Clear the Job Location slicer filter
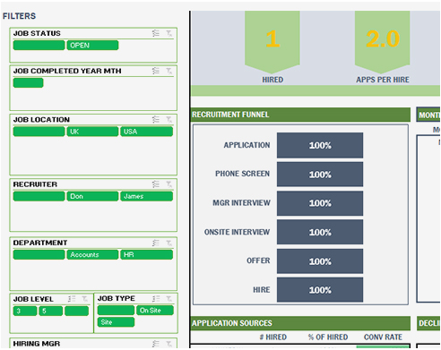The image size is (441, 350). (169, 120)
